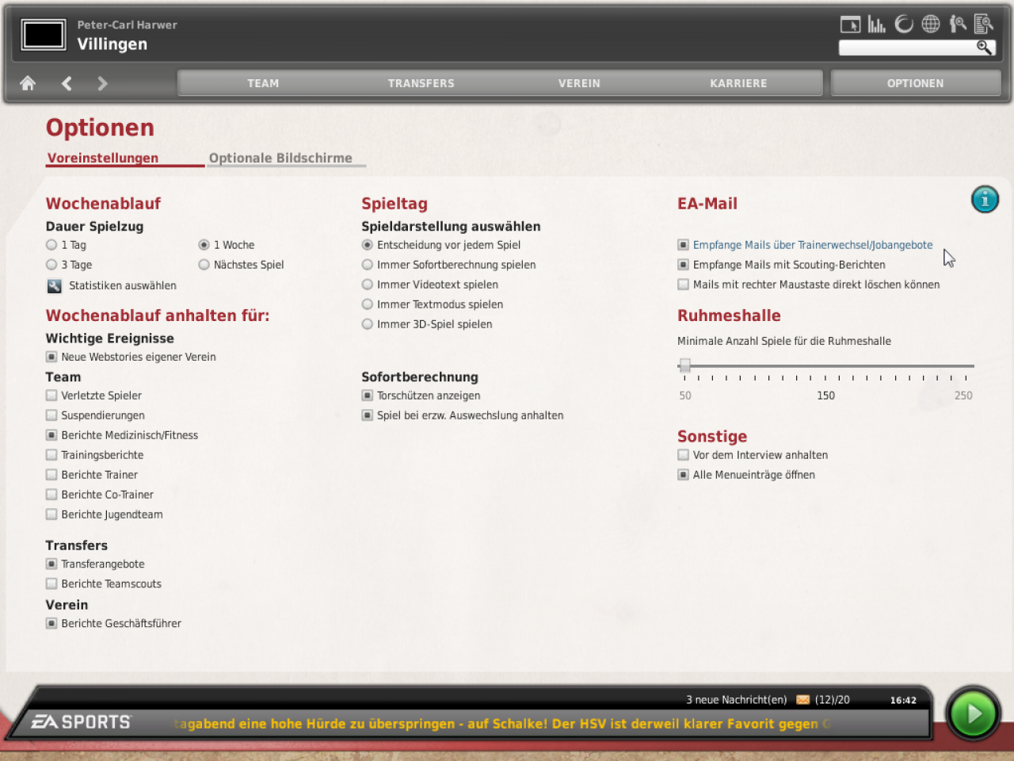This screenshot has height=761, width=1014.
Task: Open the statistics bar chart icon
Action: coord(876,25)
